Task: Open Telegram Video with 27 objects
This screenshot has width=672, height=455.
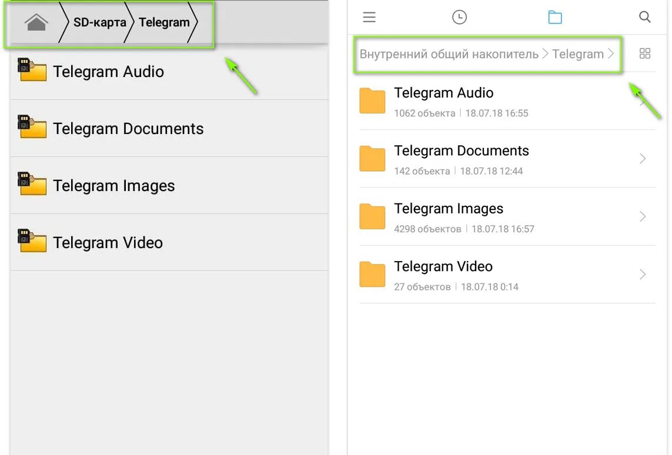Action: point(507,275)
